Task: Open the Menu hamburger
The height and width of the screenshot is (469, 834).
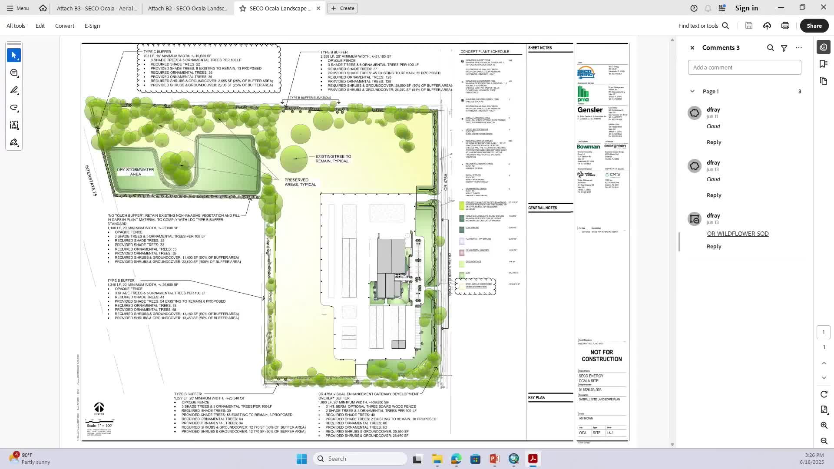Action: [x=17, y=8]
